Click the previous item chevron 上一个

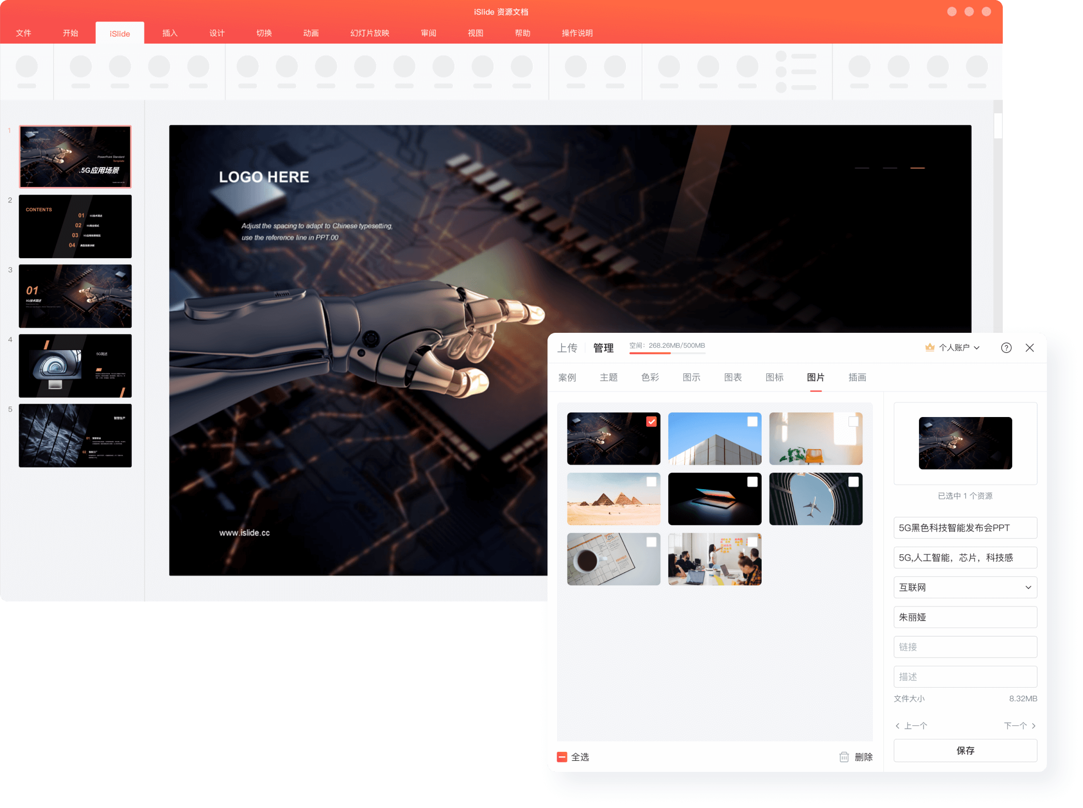tap(897, 726)
